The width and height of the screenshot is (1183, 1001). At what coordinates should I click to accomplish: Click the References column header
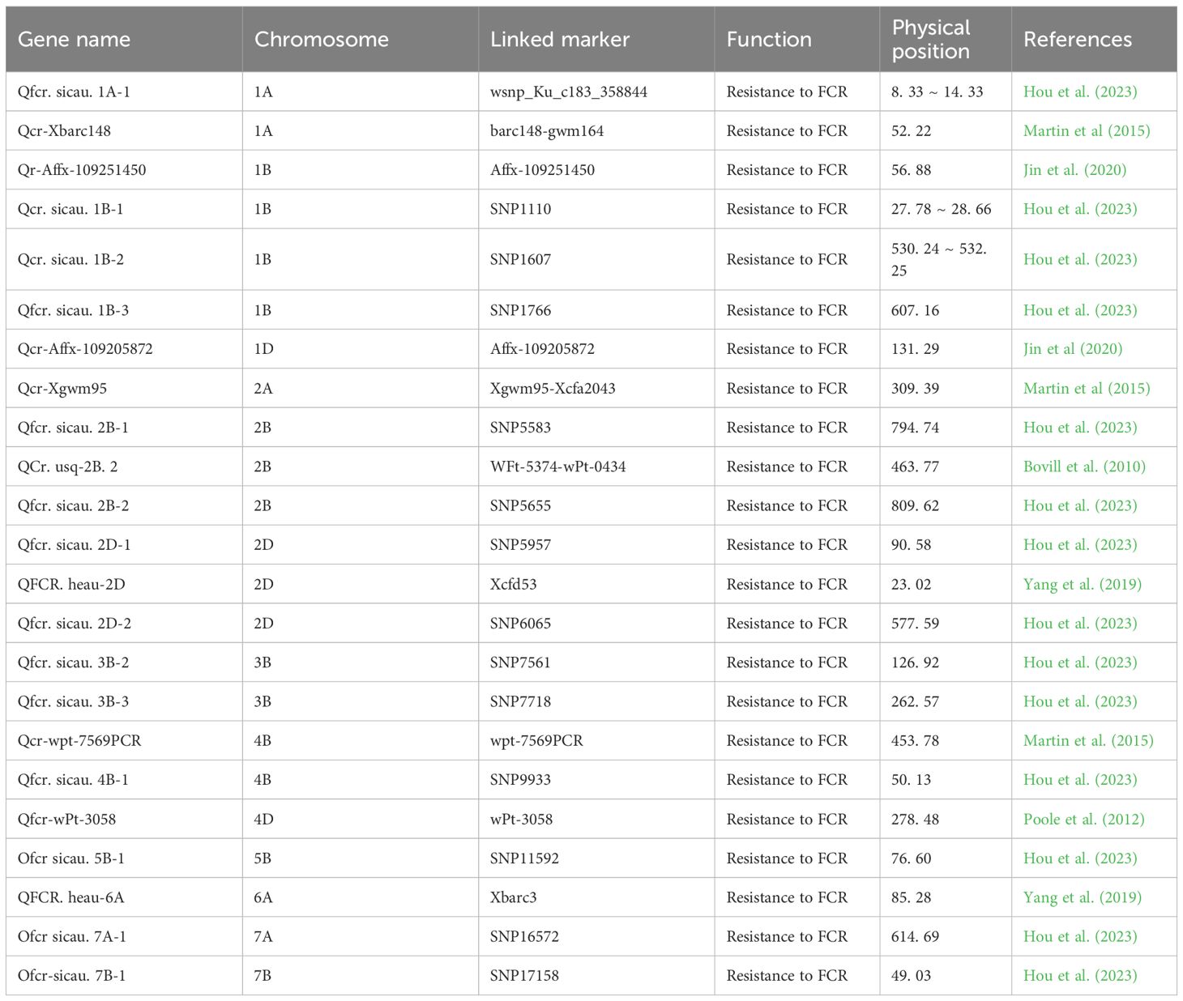[x=1077, y=39]
